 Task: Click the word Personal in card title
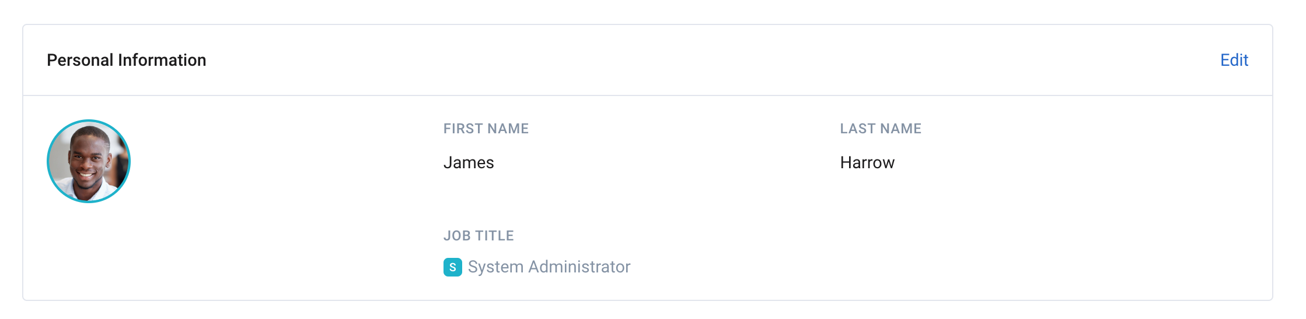coord(80,60)
